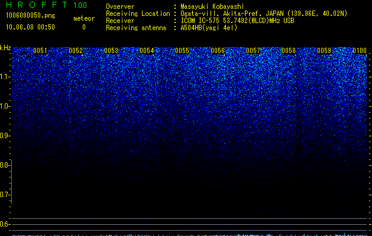Select the filename 1006080050.png

pos(31,15)
